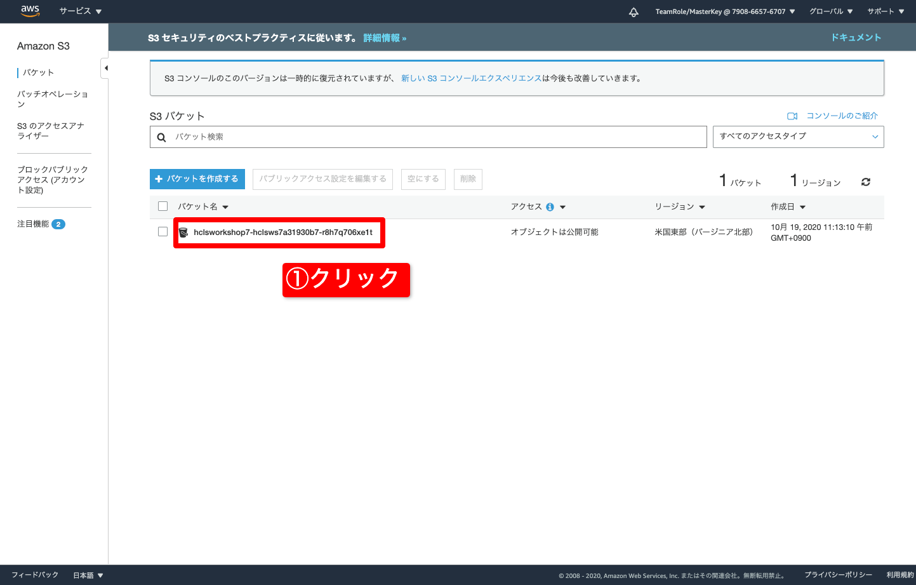The image size is (916, 585).
Task: Open the TeamRole/MasterKey account dropdown
Action: click(x=725, y=11)
